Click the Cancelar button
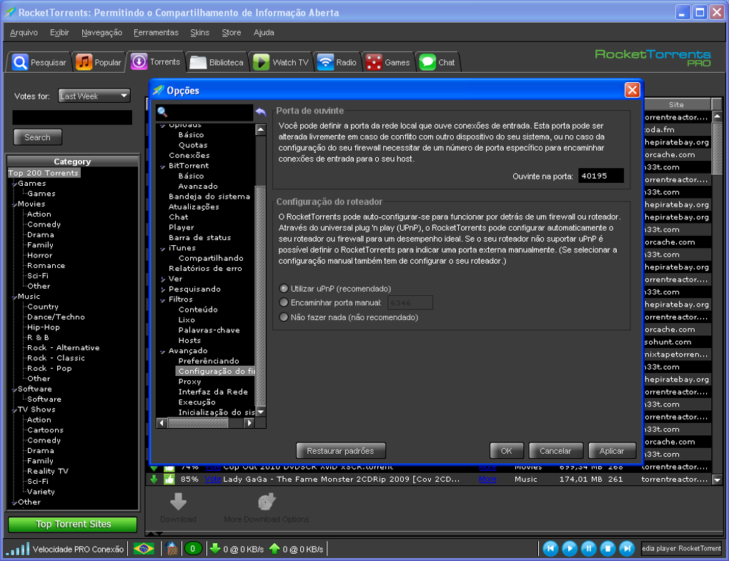Screen dimensions: 729x561 point(555,450)
